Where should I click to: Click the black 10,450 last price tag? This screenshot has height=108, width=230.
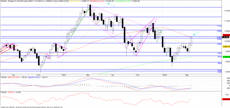click(x=226, y=37)
